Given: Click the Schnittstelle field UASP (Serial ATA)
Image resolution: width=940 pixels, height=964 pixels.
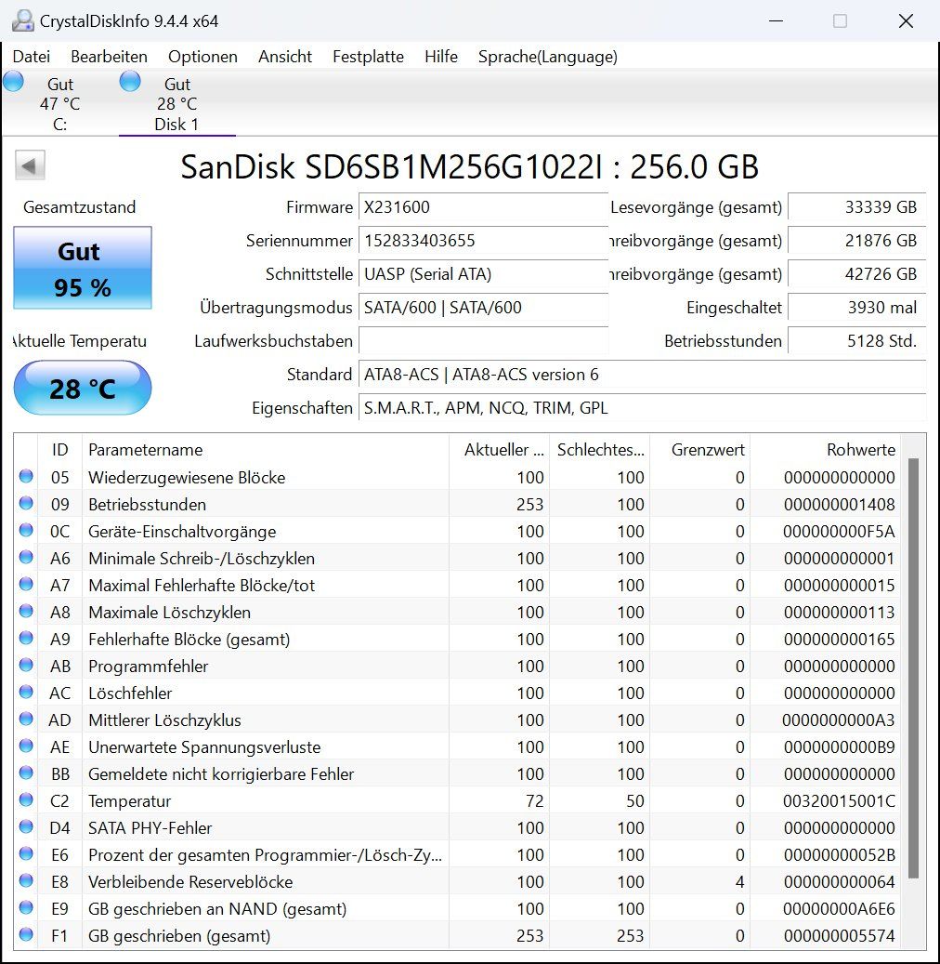Looking at the screenshot, I should coord(483,273).
